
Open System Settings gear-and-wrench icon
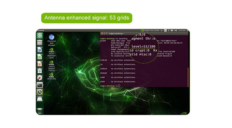tap(40, 78)
